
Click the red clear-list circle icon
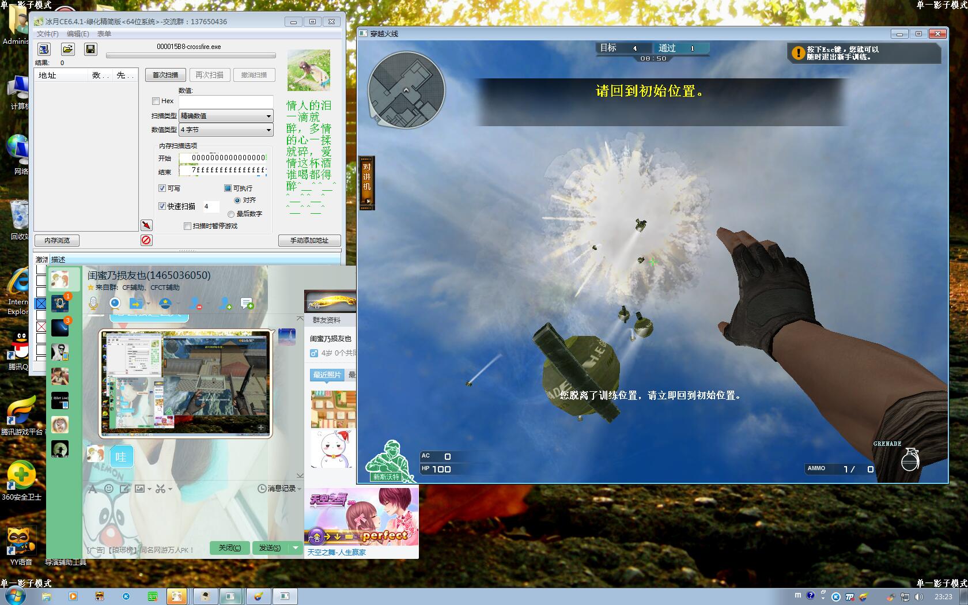coord(146,240)
